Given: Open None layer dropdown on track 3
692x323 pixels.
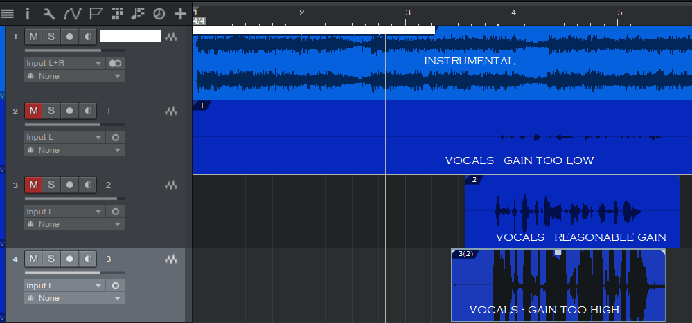Looking at the screenshot, I should (74, 224).
